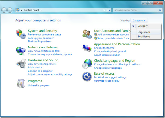Image resolution: width=165 pixels, height=118 pixels.
Task: Open Ease of Access blue circle icon
Action: (x=87, y=76)
